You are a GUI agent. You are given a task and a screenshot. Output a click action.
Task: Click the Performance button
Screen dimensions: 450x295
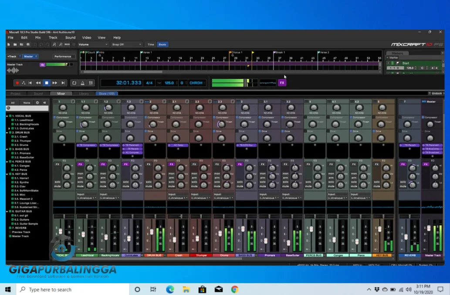[x=63, y=56]
